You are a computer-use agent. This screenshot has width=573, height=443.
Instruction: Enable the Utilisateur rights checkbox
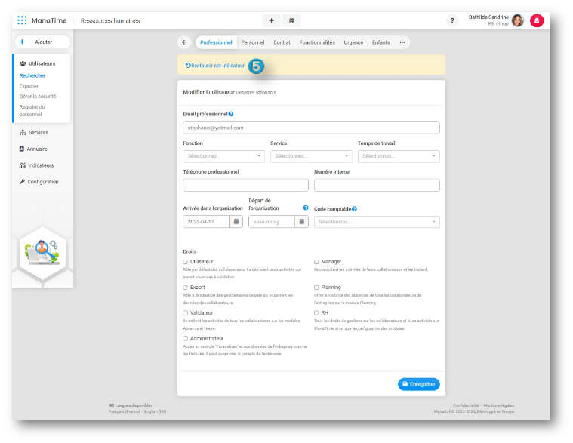(185, 262)
